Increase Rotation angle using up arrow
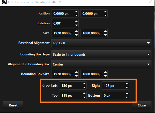This screenshot has width=155, height=113. (76, 21)
